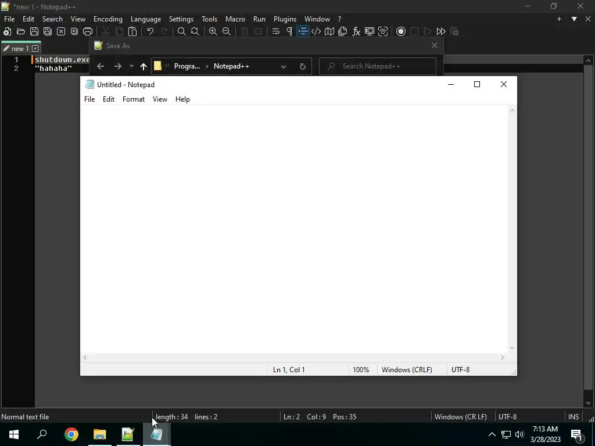This screenshot has width=595, height=446.
Task: Click the New file icon in Notepad++ toolbar
Action: tap(7, 31)
